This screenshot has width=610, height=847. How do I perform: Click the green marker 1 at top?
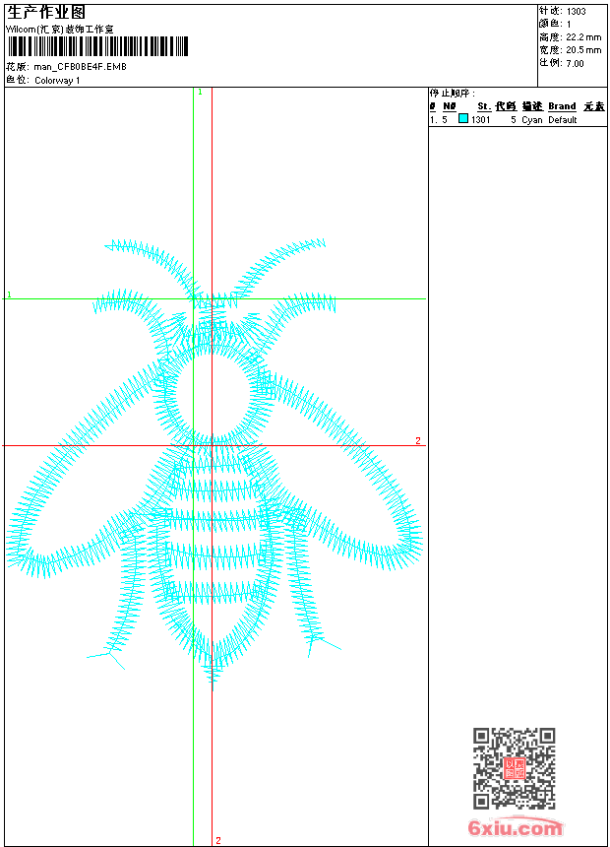200,92
